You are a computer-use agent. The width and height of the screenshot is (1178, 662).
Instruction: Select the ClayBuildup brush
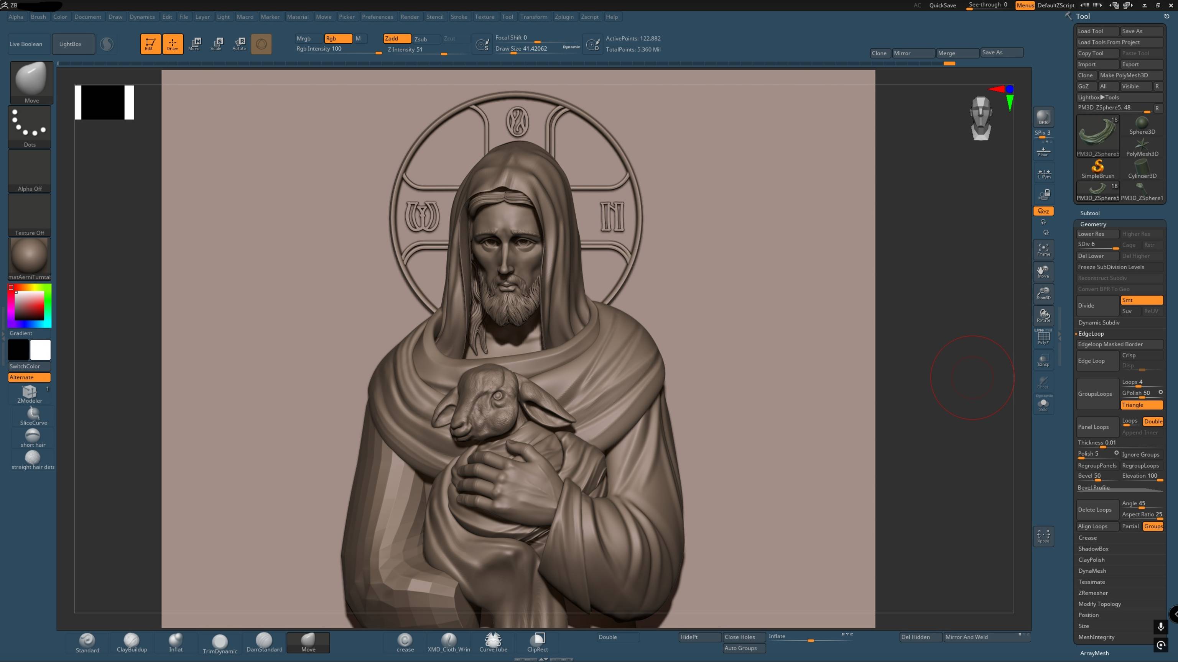click(132, 642)
